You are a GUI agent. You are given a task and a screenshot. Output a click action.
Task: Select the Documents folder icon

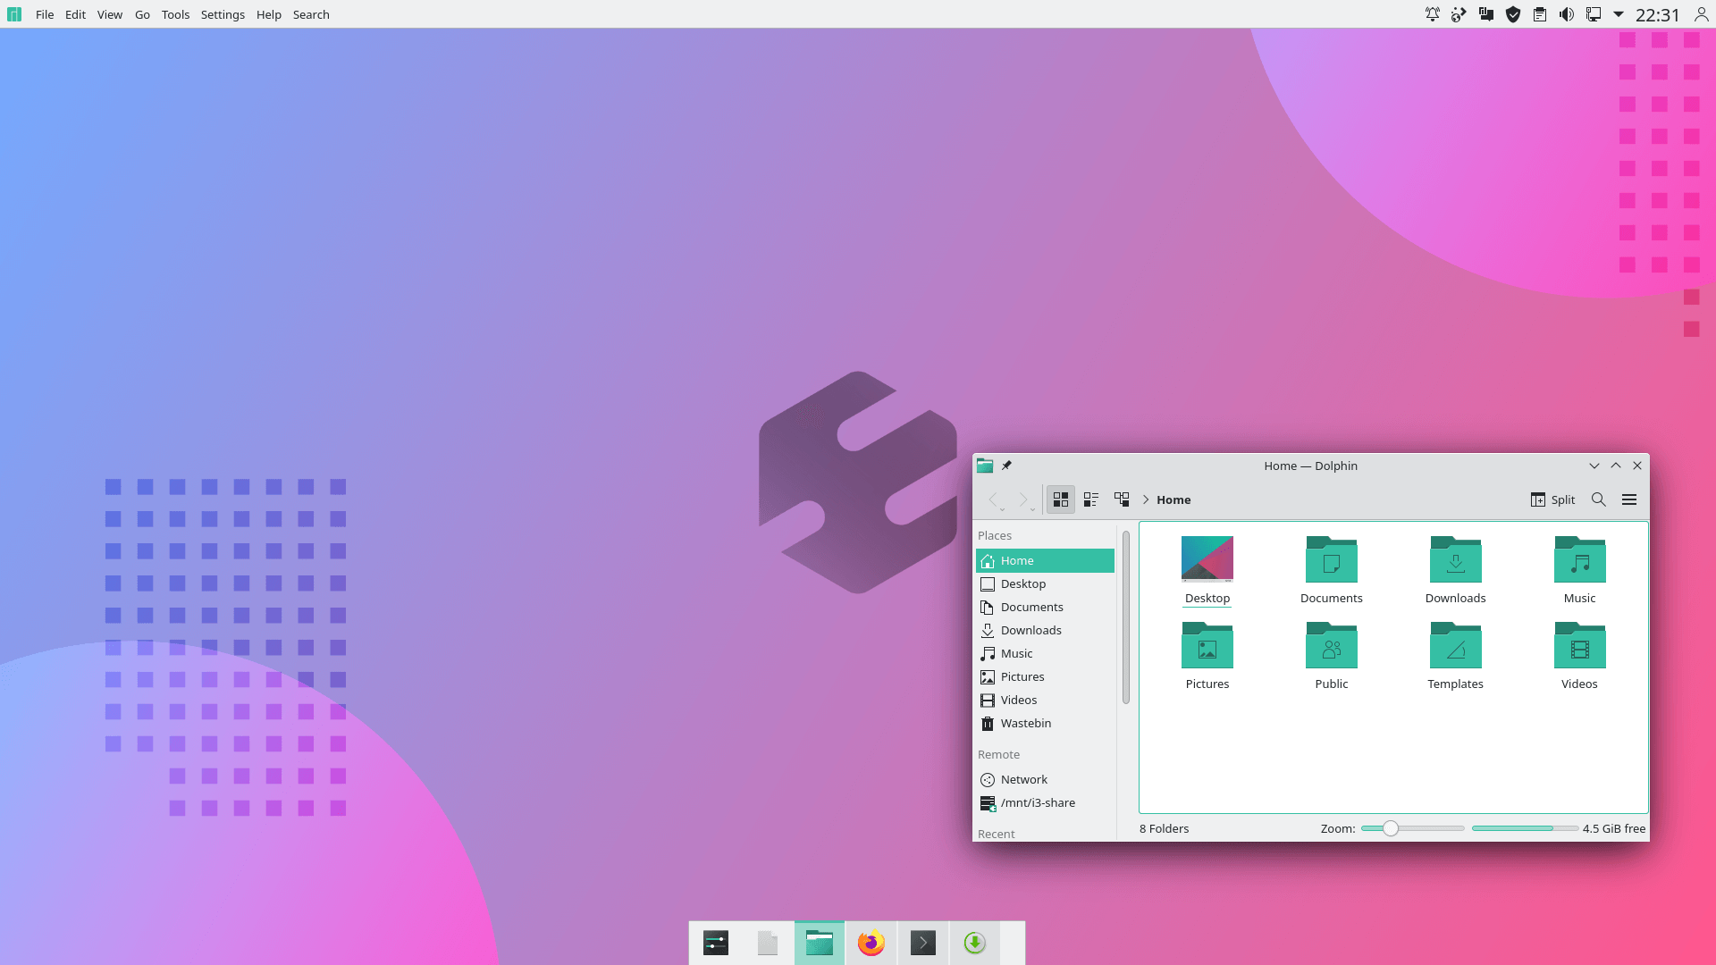(x=1332, y=559)
